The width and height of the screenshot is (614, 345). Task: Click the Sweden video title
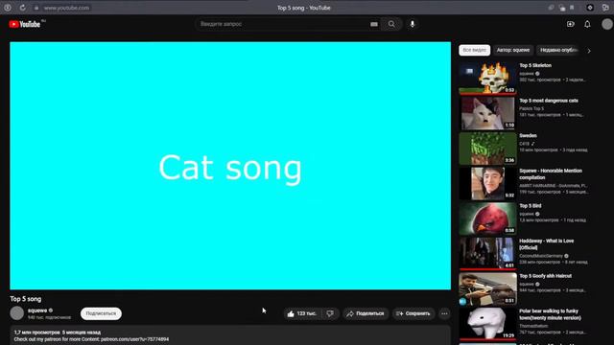point(528,136)
